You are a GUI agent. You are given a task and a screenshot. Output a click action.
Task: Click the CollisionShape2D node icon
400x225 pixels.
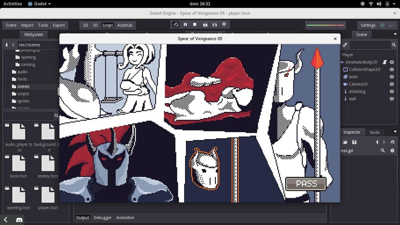345,69
